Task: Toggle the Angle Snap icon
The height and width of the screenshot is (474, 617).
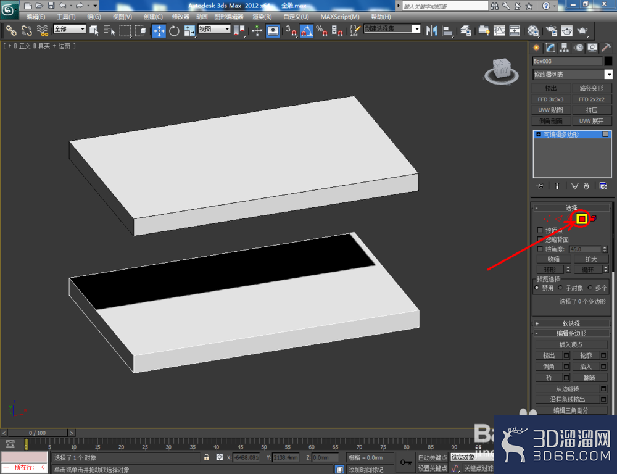Action: (306, 31)
